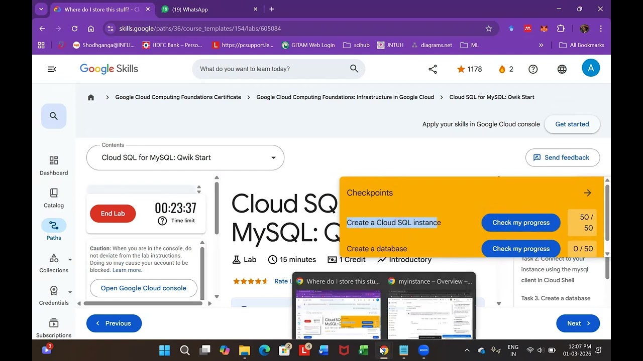Select the 'Where do I store this stuff' window thumbnail
The image size is (643, 361).
click(x=338, y=306)
